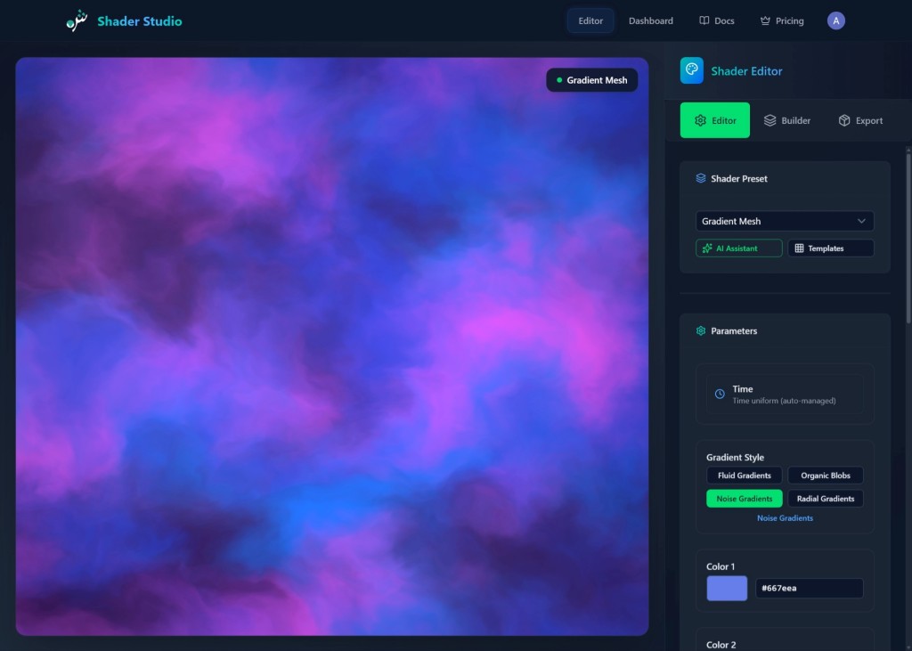Click the clock icon next to Time uniform

[718, 393]
